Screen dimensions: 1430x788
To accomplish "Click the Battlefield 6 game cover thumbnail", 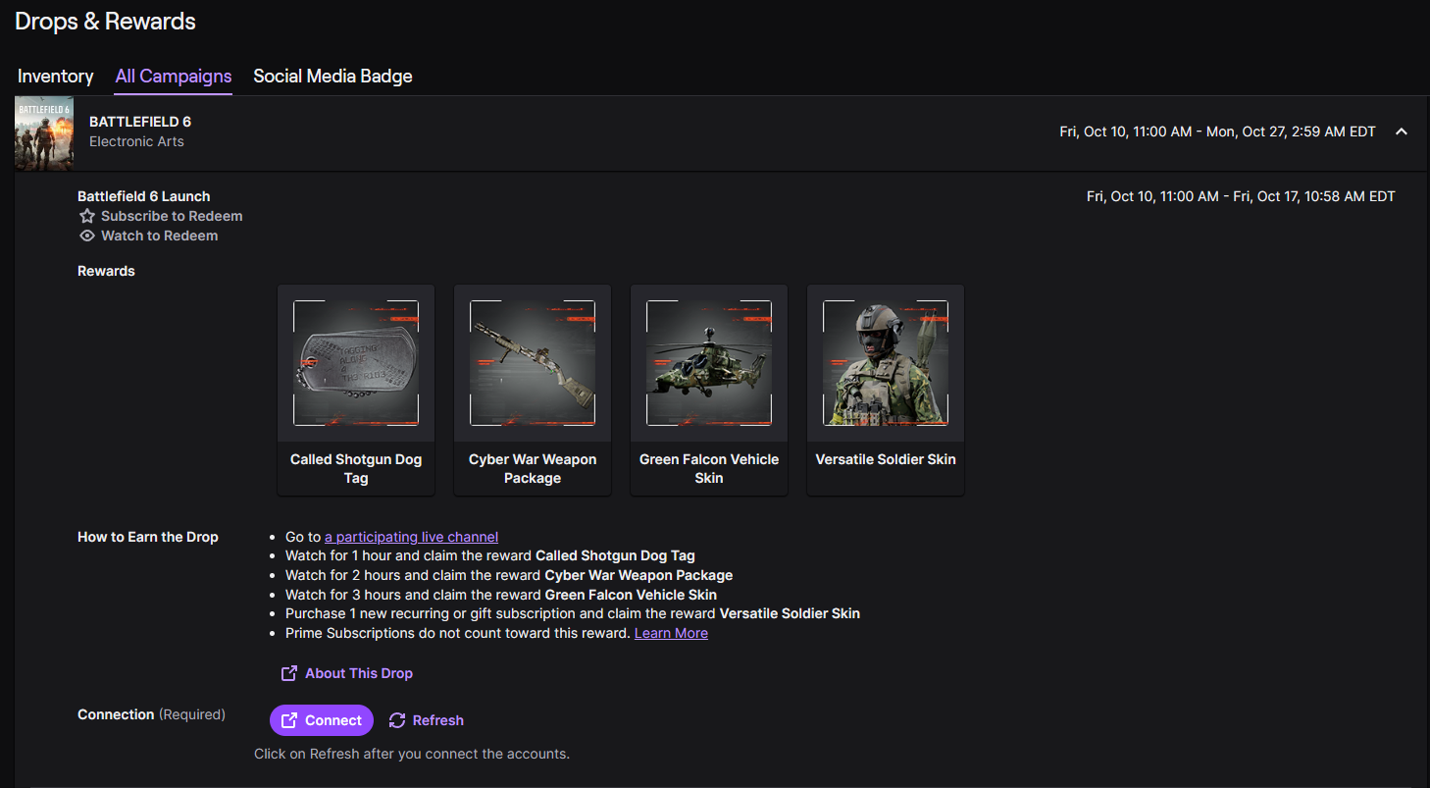I will click(44, 133).
